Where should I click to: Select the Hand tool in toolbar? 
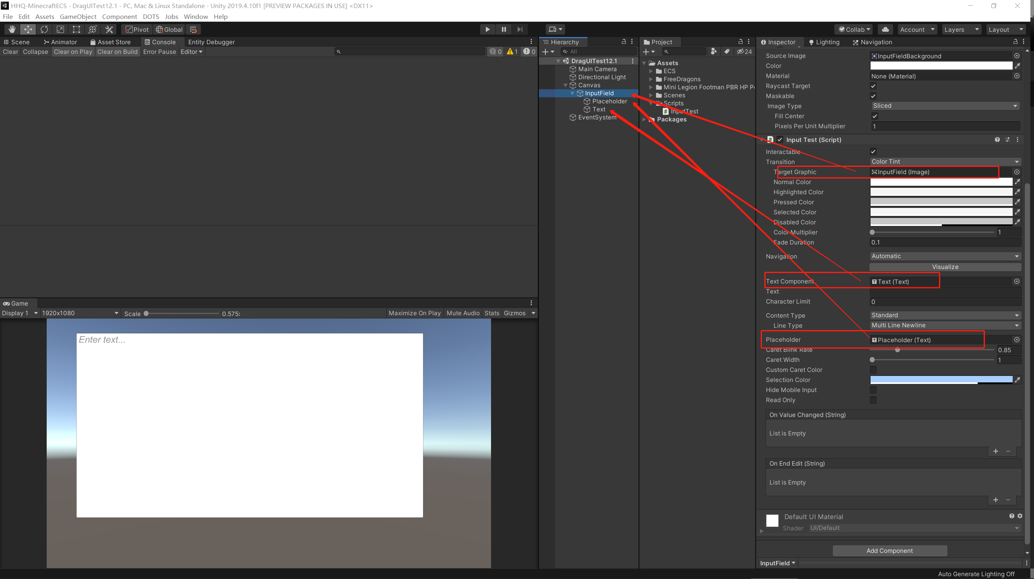[12, 29]
